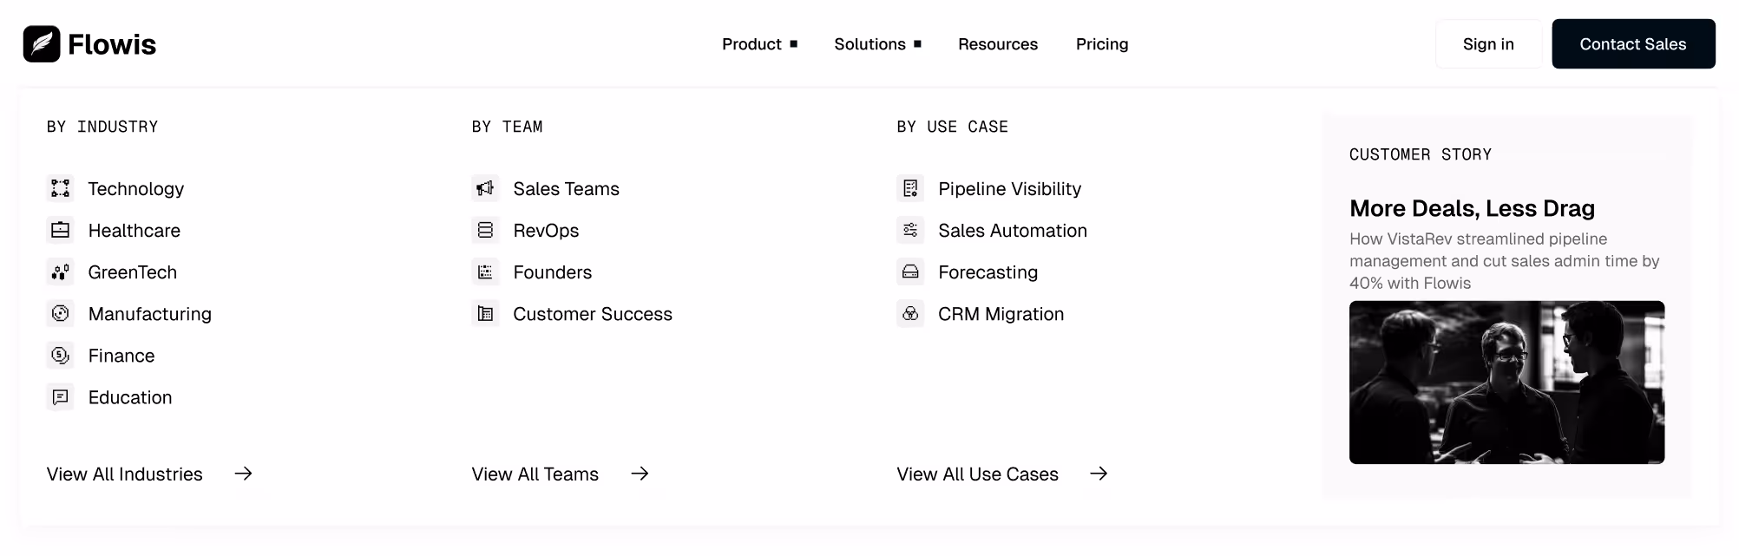Click the arrow next to View All Use Cases
The height and width of the screenshot is (556, 1739).
pos(1099,474)
